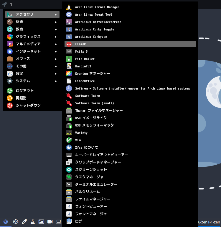Select the オフィス menu category
Screen dimensions: 221x227
(23, 59)
